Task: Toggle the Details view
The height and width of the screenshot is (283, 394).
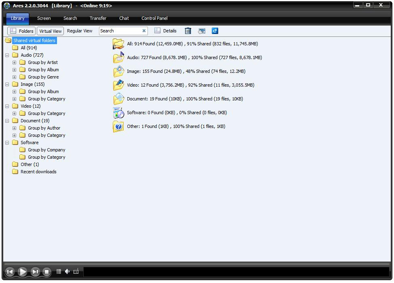Action: coord(166,31)
